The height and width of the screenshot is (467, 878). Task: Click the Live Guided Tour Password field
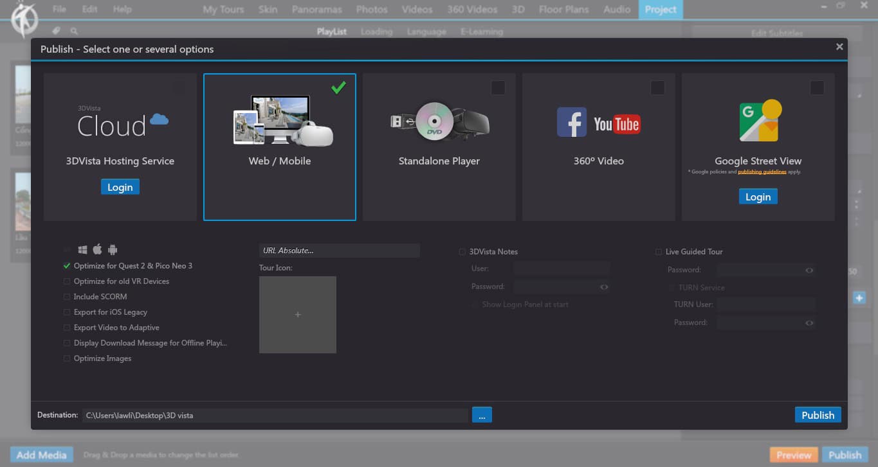pyautogui.click(x=766, y=270)
